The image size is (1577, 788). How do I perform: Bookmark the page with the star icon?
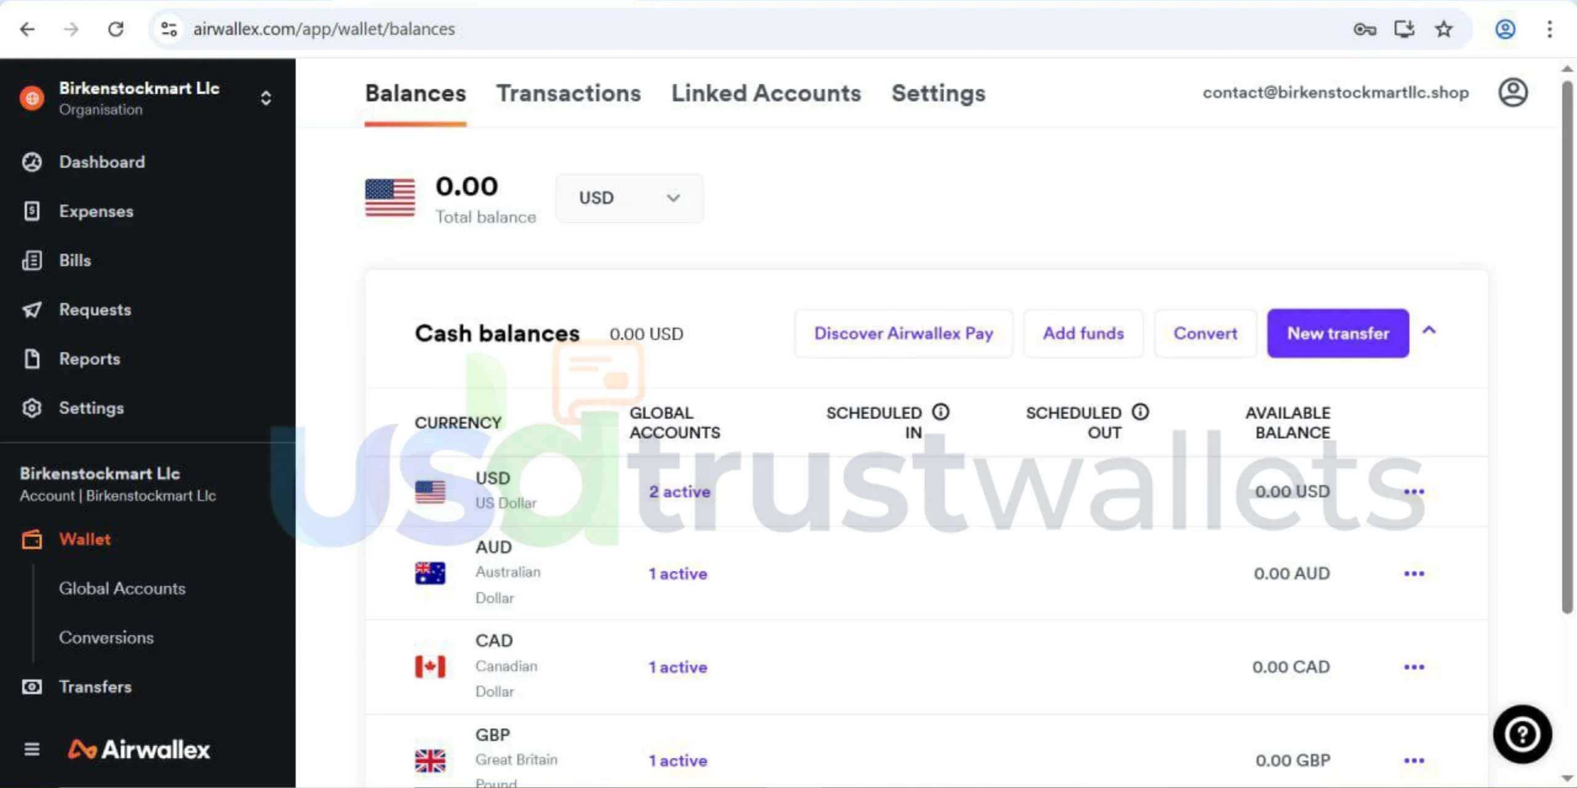[1444, 28]
